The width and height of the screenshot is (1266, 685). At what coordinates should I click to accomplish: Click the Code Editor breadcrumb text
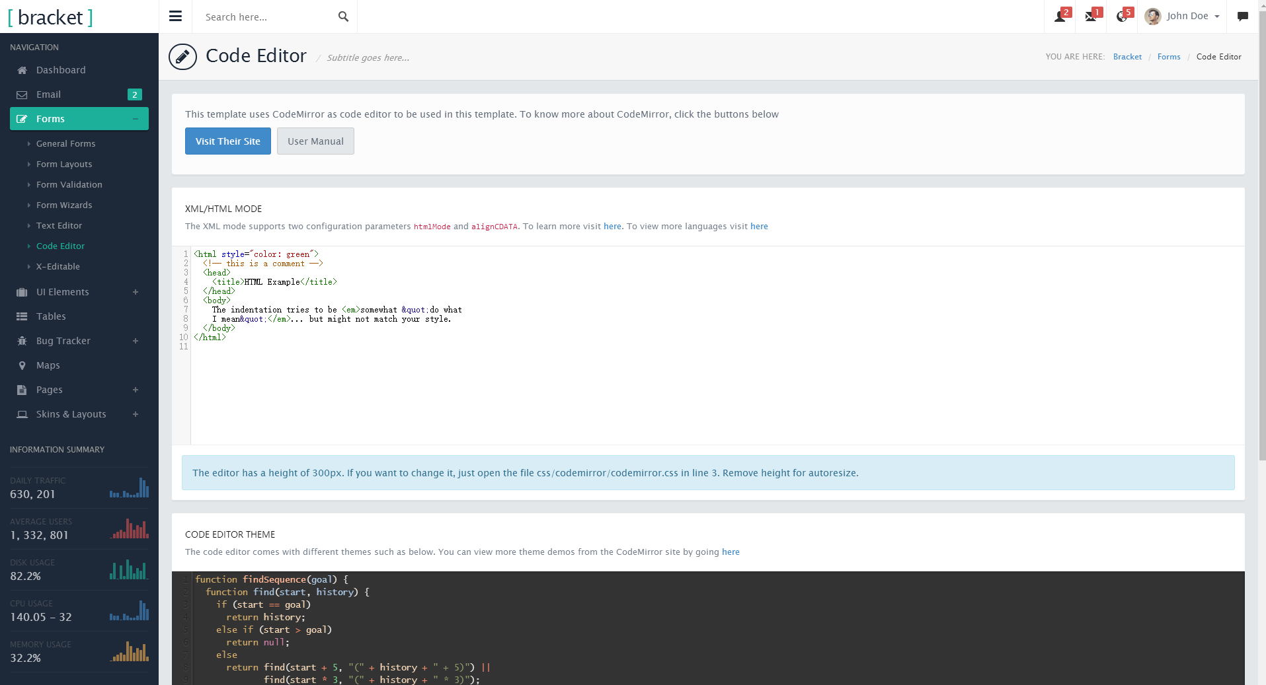[1218, 57]
